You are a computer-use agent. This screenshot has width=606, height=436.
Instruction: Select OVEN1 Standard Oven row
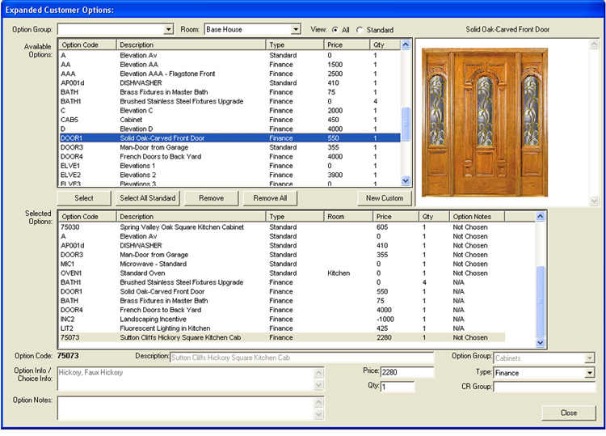282,273
